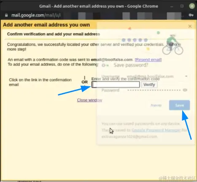Toggle password visibility eye icon
The width and height of the screenshot is (197, 182).
pos(185,90)
